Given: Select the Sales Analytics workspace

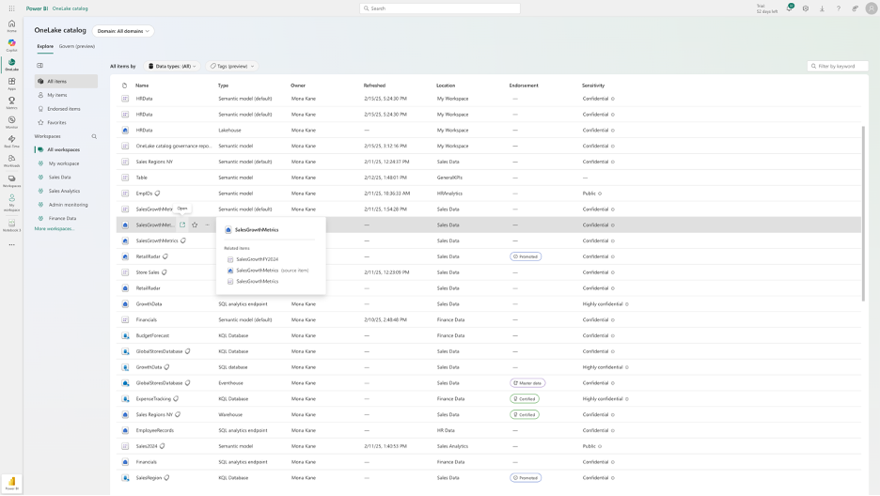Looking at the screenshot, I should [x=66, y=191].
